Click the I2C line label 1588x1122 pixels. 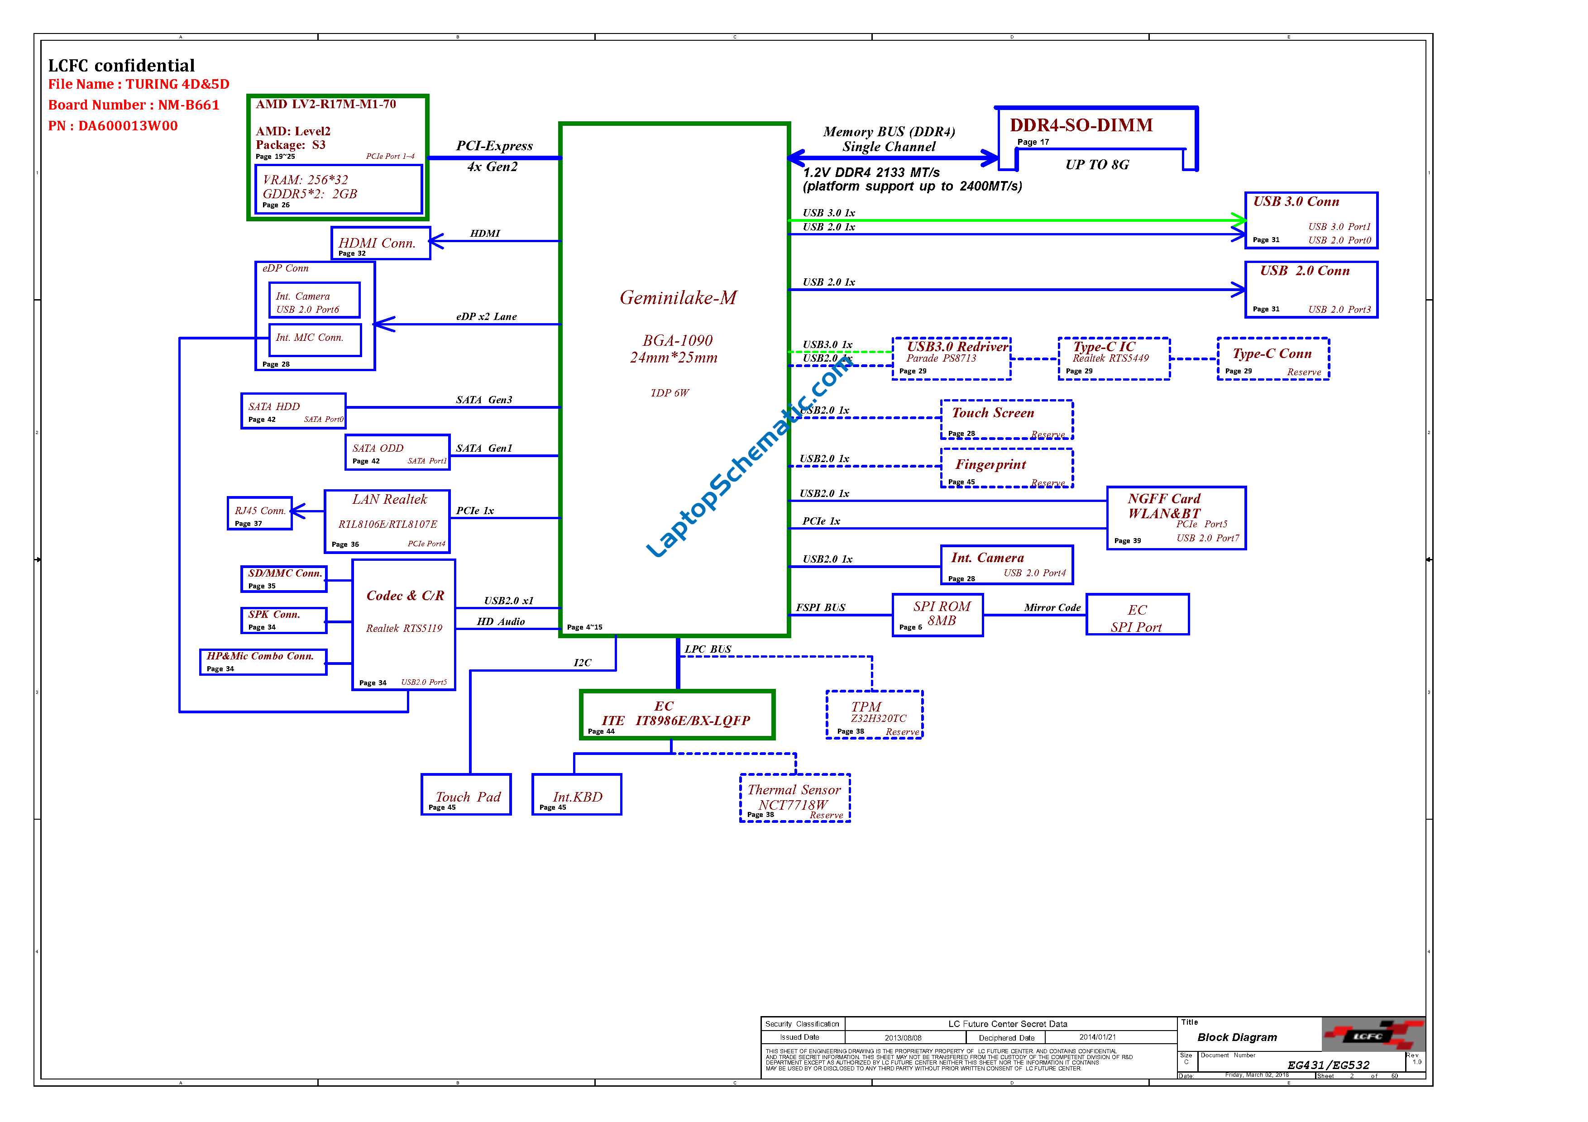582,663
